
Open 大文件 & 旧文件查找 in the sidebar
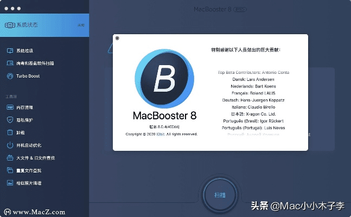36,158
